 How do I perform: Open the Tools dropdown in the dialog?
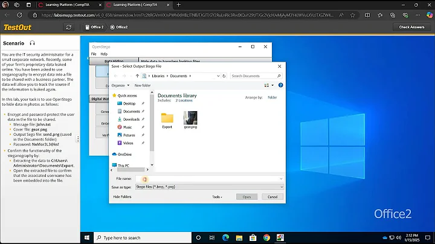pyautogui.click(x=217, y=197)
